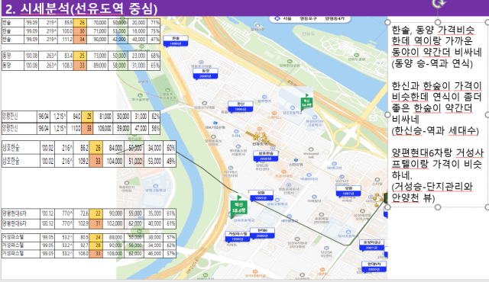
Task: Click inside the notes text starting 한솔, 동양
Action: click(x=436, y=46)
